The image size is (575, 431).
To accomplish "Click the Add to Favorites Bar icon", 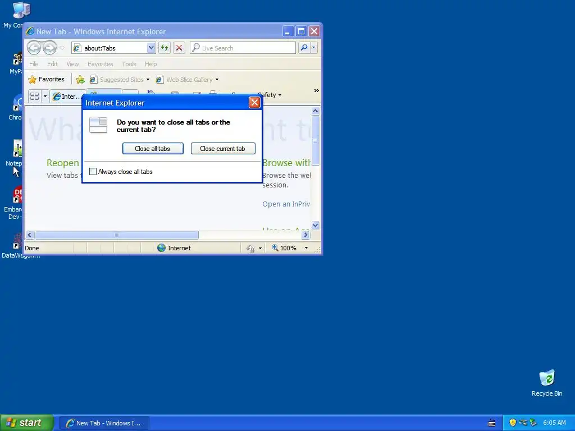I will tap(80, 80).
